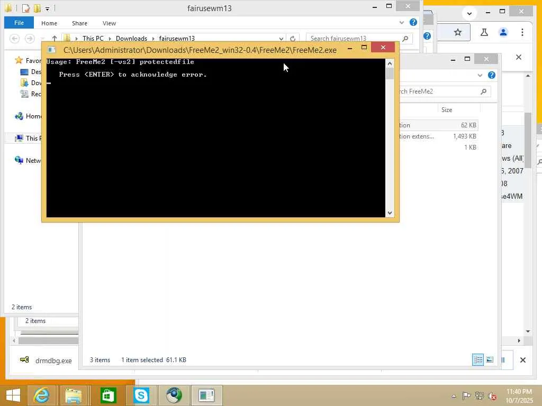
Task: Switch to the Home ribbon tab
Action: (49, 23)
